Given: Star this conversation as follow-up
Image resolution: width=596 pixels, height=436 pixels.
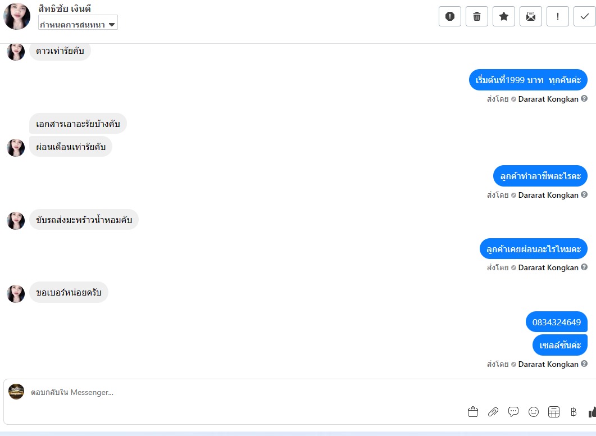Looking at the screenshot, I should tap(504, 16).
